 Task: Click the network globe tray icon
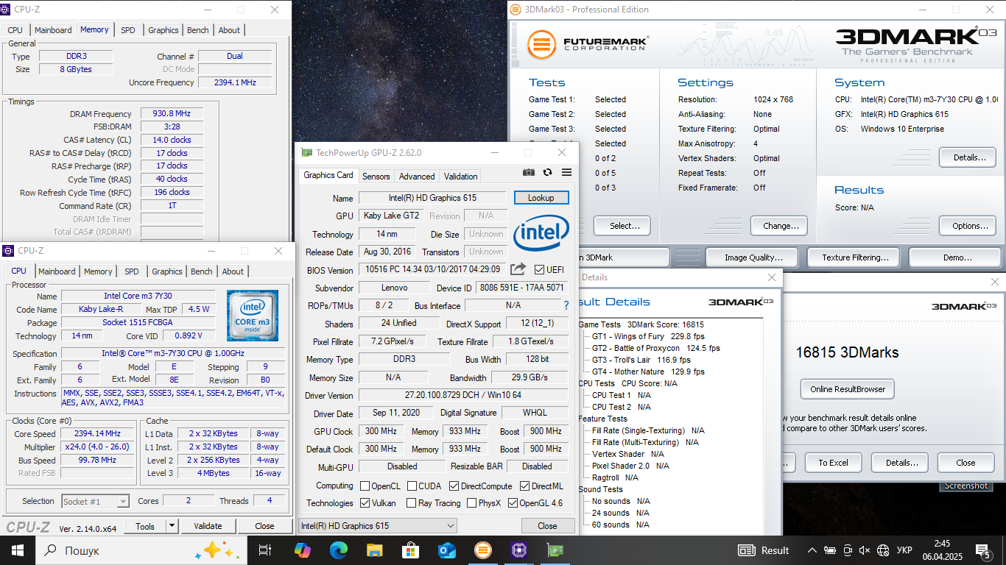[882, 550]
